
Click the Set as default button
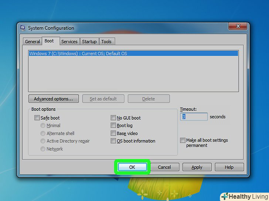pyautogui.click(x=103, y=99)
